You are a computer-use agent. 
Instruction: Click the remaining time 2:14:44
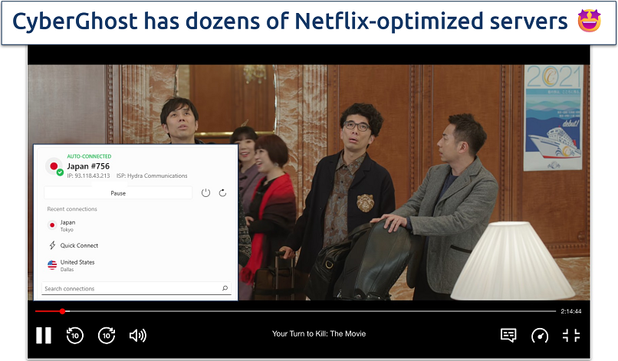pos(571,311)
